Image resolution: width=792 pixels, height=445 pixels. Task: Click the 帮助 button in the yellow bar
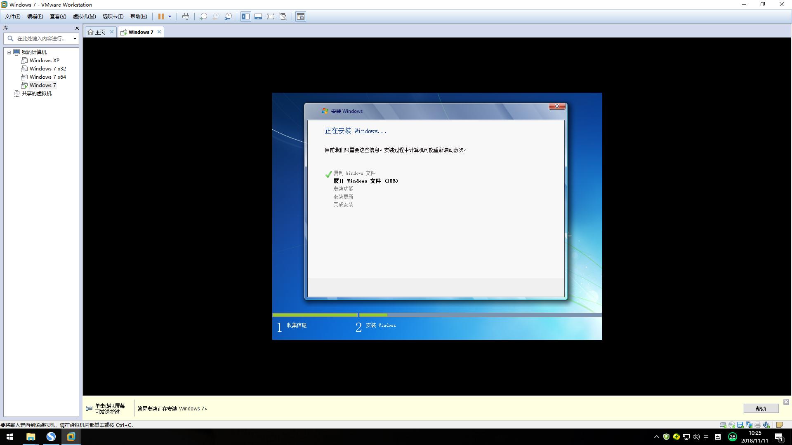pos(761,408)
